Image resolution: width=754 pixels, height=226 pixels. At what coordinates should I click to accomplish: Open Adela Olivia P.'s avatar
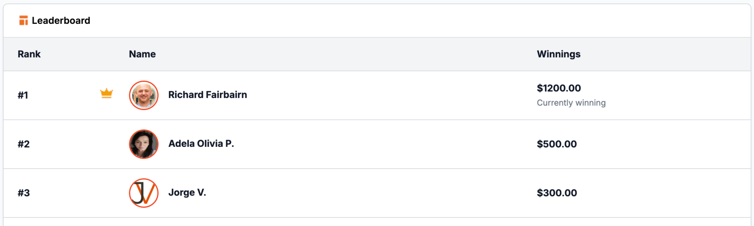(x=144, y=144)
